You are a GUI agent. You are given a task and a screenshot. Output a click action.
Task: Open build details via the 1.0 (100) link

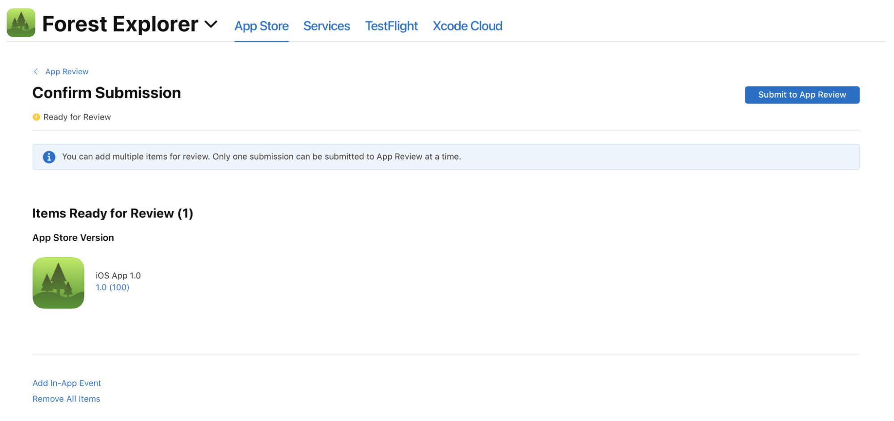click(112, 287)
